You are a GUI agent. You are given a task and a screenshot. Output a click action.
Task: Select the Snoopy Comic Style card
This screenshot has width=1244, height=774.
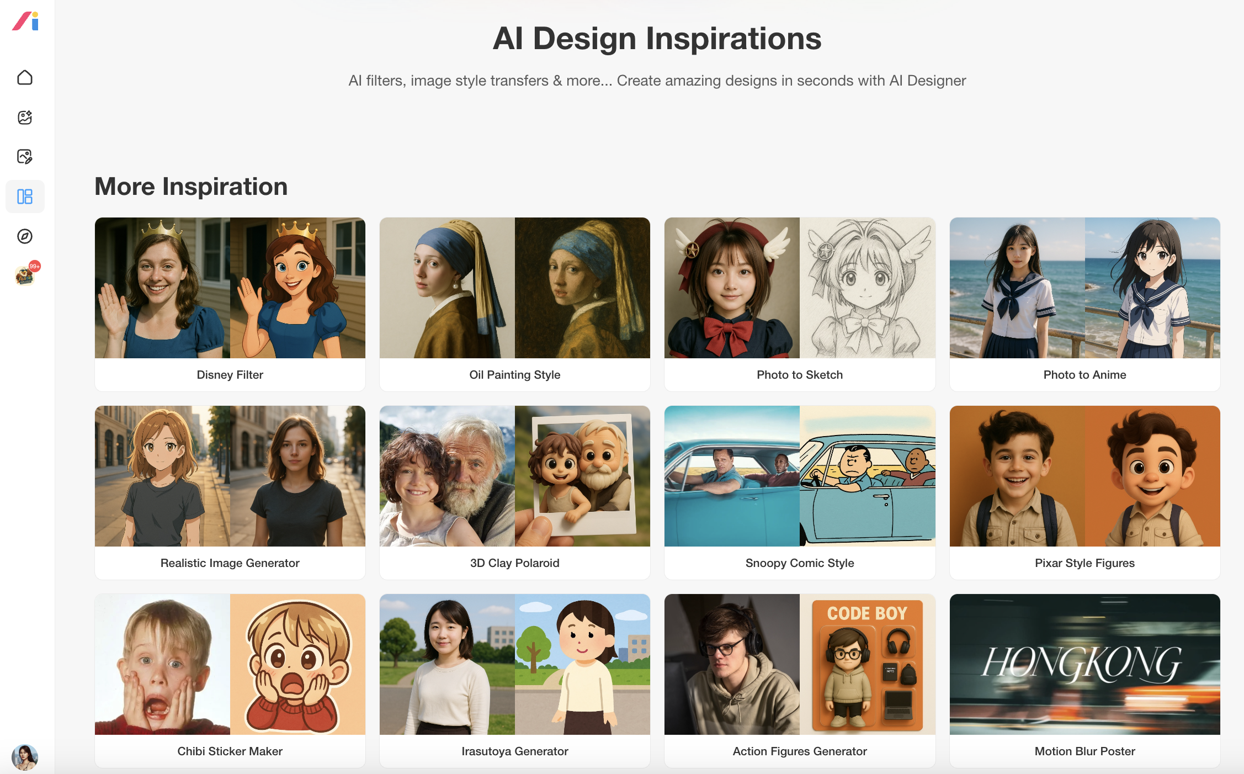click(799, 491)
